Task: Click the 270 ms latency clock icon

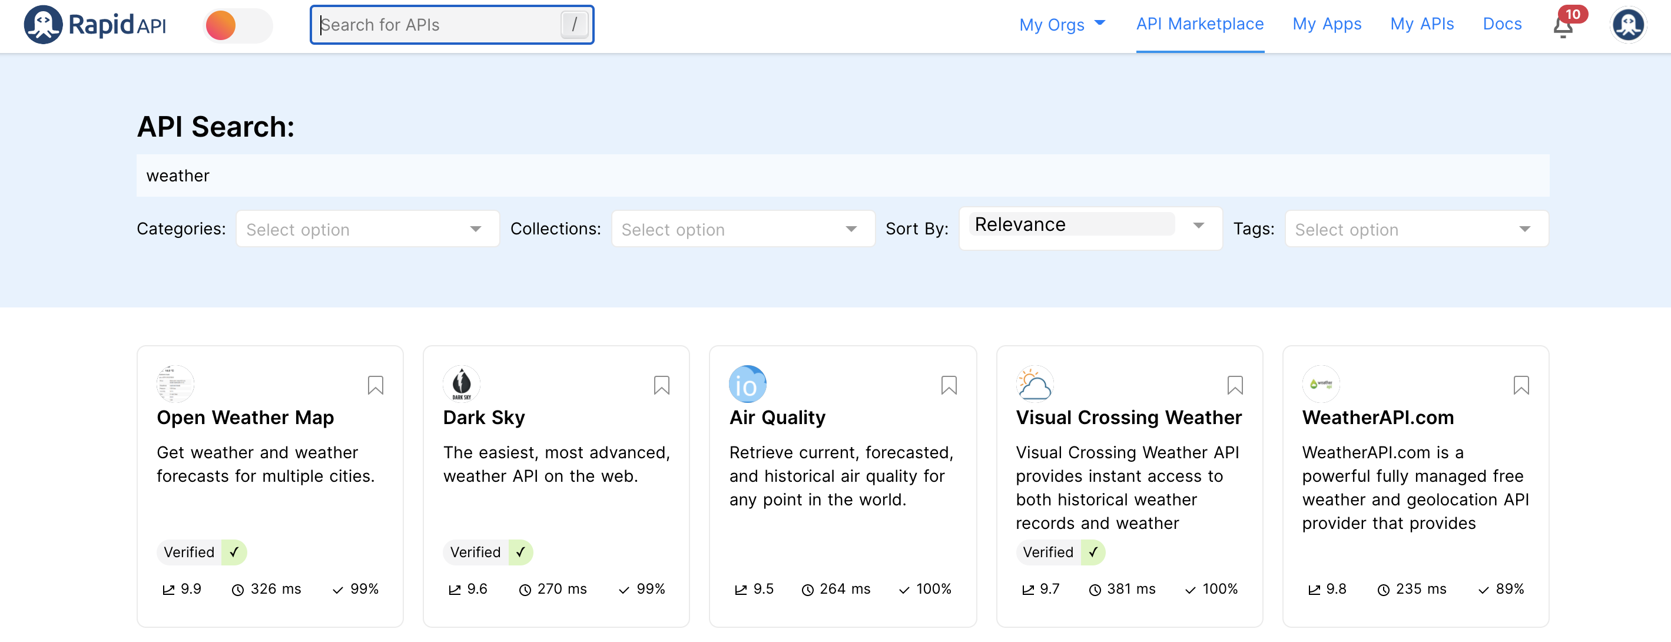Action: pyautogui.click(x=525, y=590)
